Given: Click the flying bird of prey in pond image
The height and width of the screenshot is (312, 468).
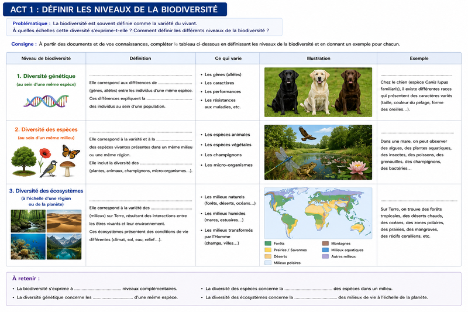Looking at the screenshot, I should click(307, 134).
